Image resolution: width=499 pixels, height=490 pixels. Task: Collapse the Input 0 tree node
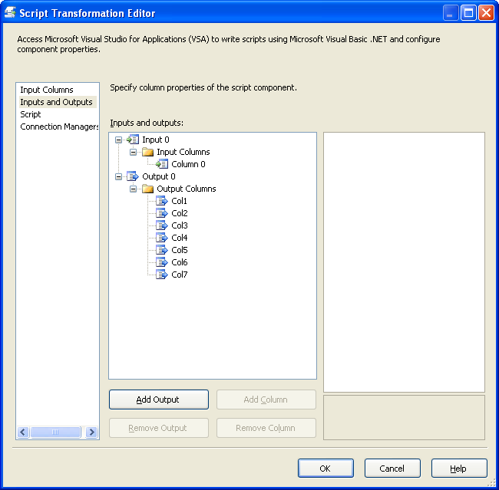click(x=118, y=140)
